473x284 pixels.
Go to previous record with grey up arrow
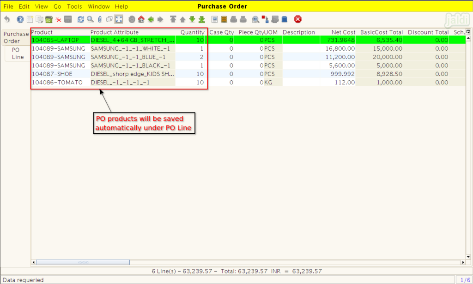tap(182, 19)
